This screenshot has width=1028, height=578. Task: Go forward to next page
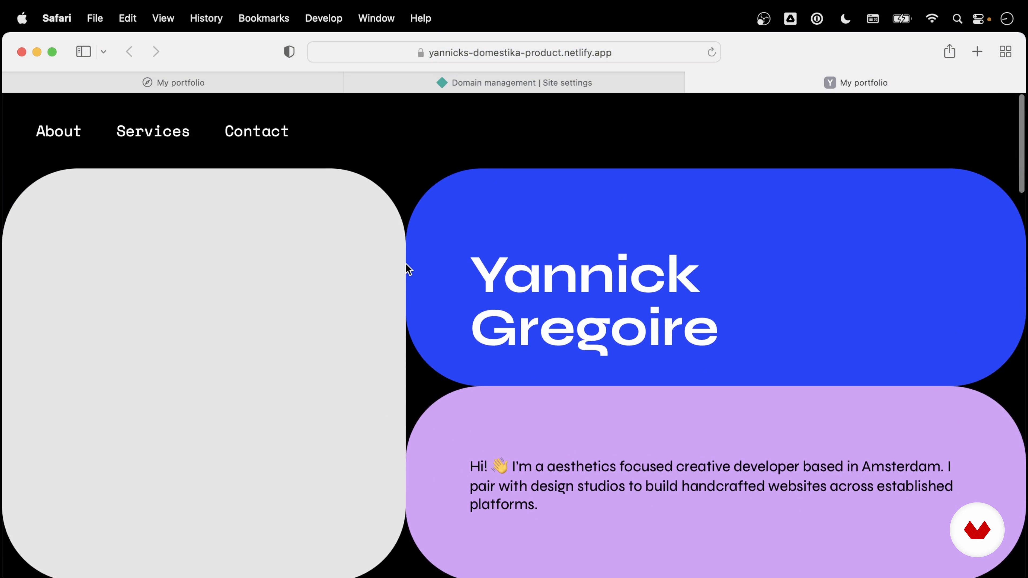click(x=156, y=52)
